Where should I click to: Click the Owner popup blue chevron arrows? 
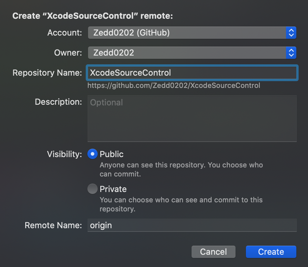[x=291, y=53]
